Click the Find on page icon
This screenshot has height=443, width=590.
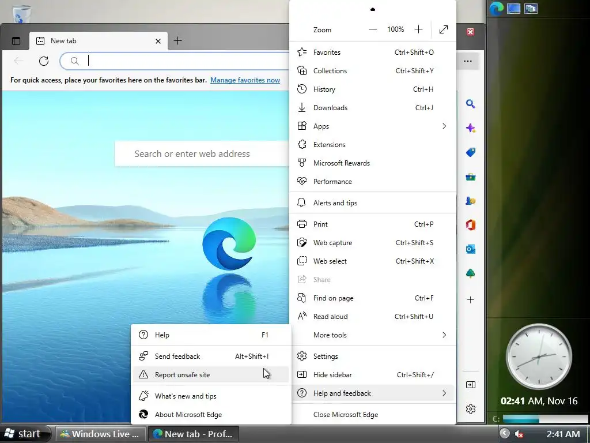click(301, 298)
